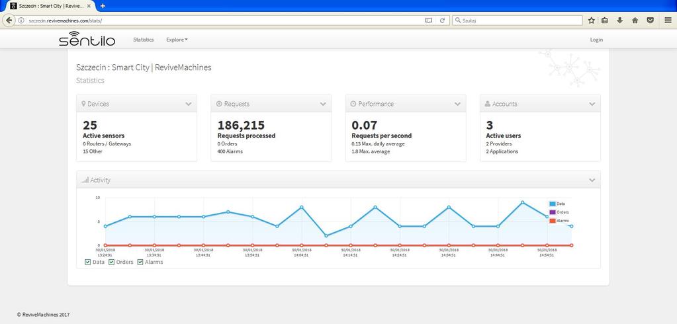Click the Performance clock icon

(x=353, y=104)
